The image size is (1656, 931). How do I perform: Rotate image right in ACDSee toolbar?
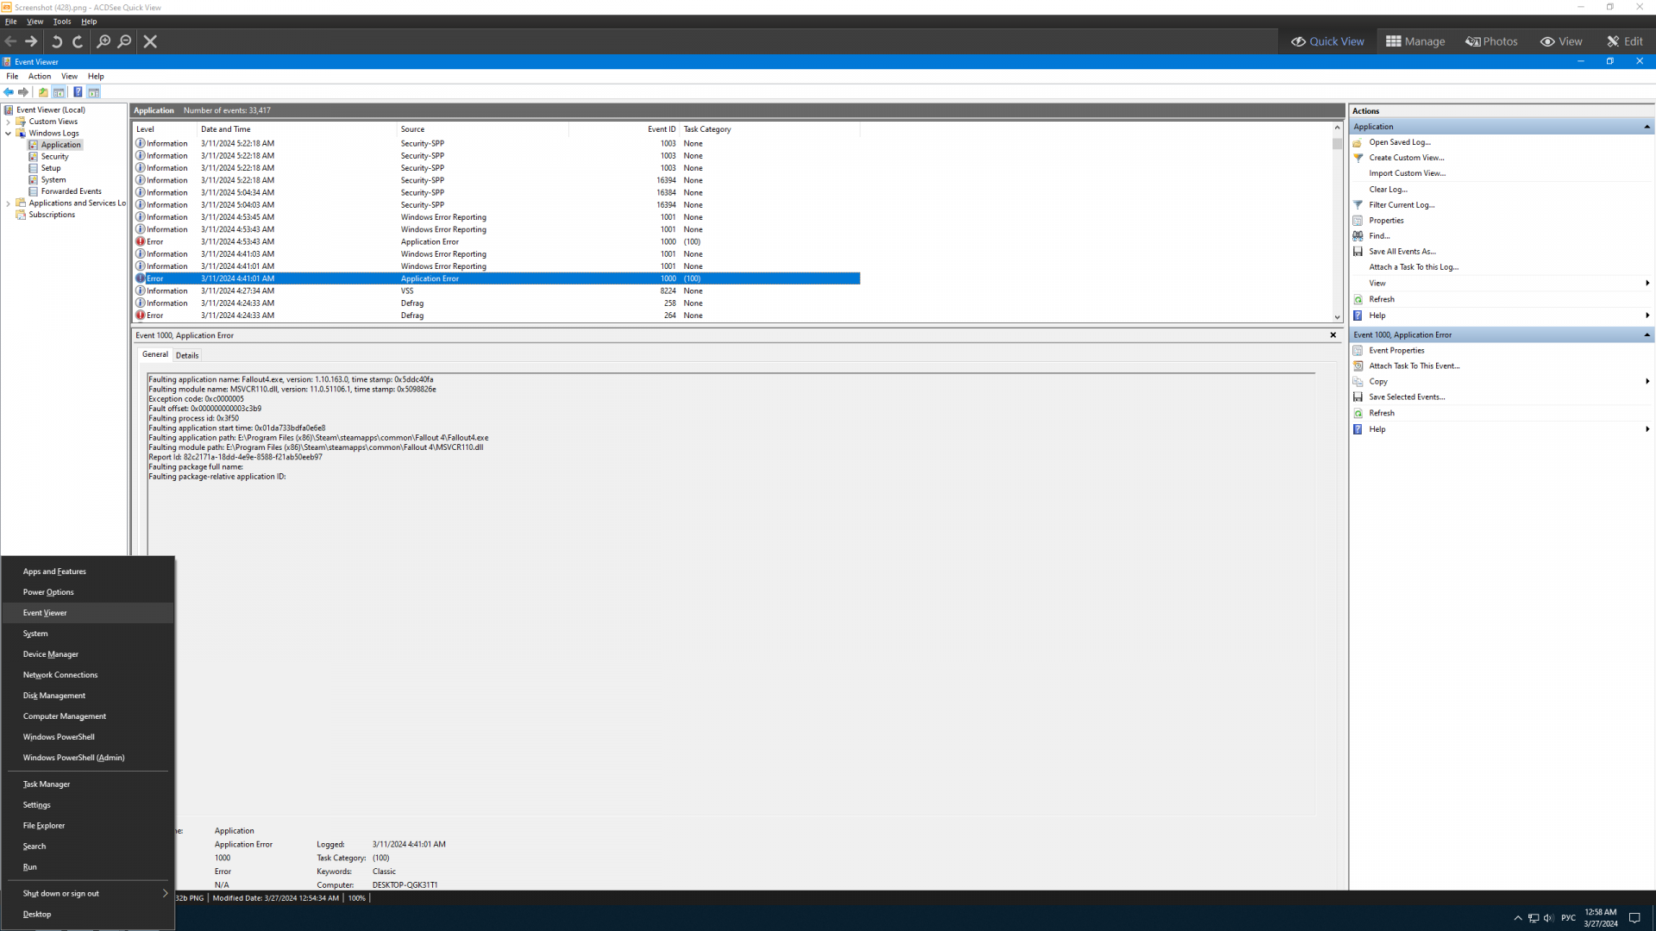(x=78, y=41)
